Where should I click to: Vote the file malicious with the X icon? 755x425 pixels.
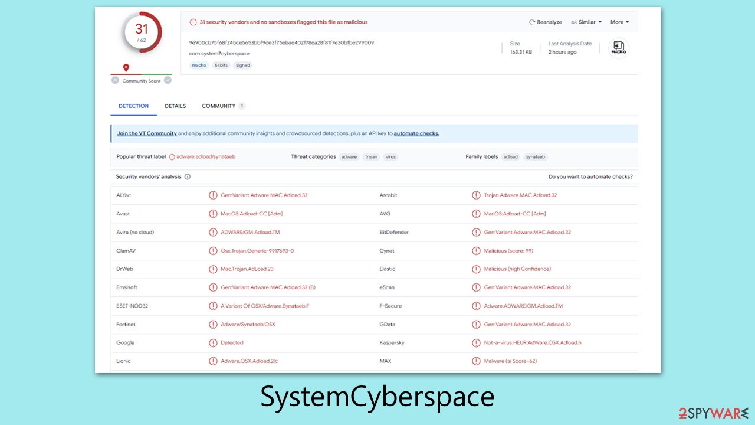click(x=115, y=80)
